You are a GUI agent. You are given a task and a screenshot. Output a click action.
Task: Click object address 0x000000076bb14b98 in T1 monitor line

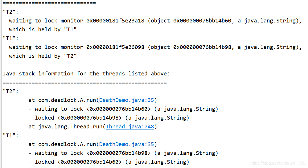(x=202, y=47)
